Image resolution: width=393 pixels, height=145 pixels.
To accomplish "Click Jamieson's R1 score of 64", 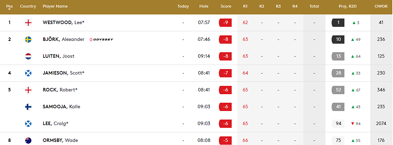I will click(x=245, y=73).
